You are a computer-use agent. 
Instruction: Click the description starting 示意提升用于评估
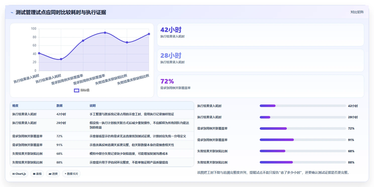pyautogui.click(x=129, y=162)
